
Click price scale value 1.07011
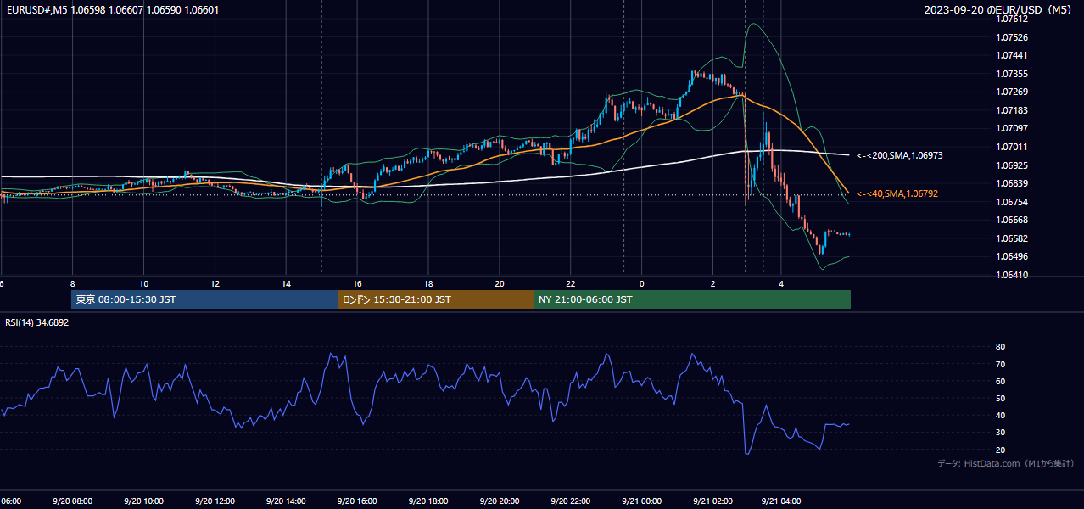tap(1012, 147)
